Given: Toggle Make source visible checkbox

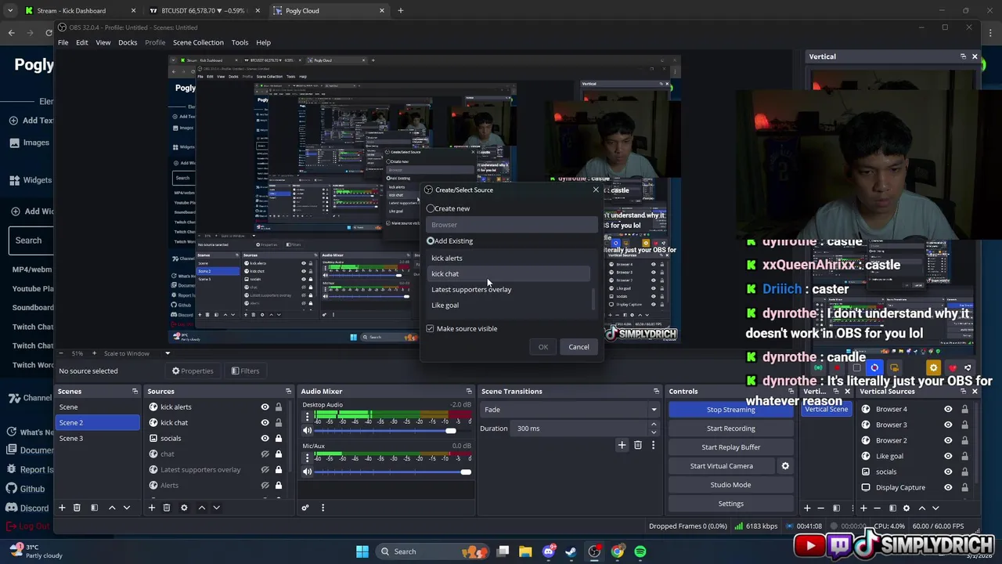Looking at the screenshot, I should (x=430, y=328).
